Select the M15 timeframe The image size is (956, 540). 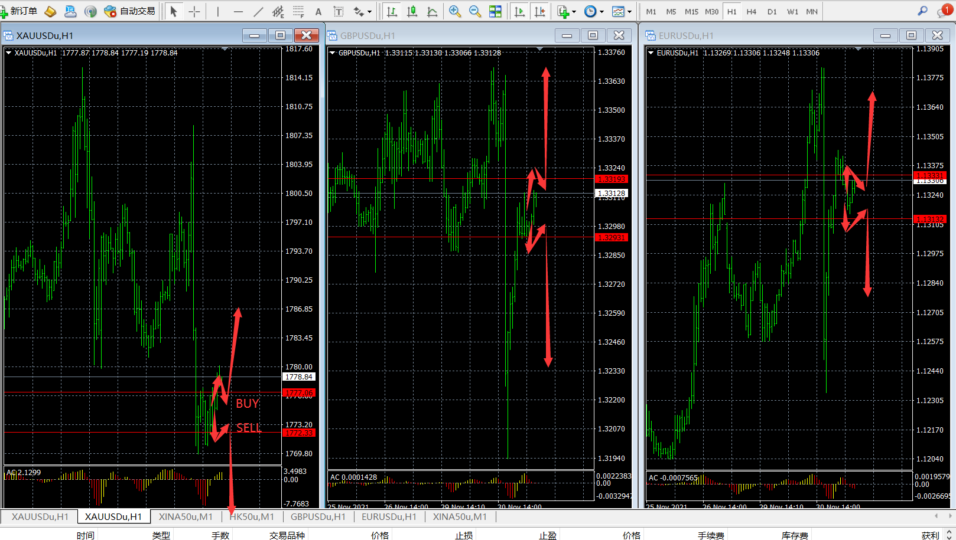pyautogui.click(x=691, y=12)
